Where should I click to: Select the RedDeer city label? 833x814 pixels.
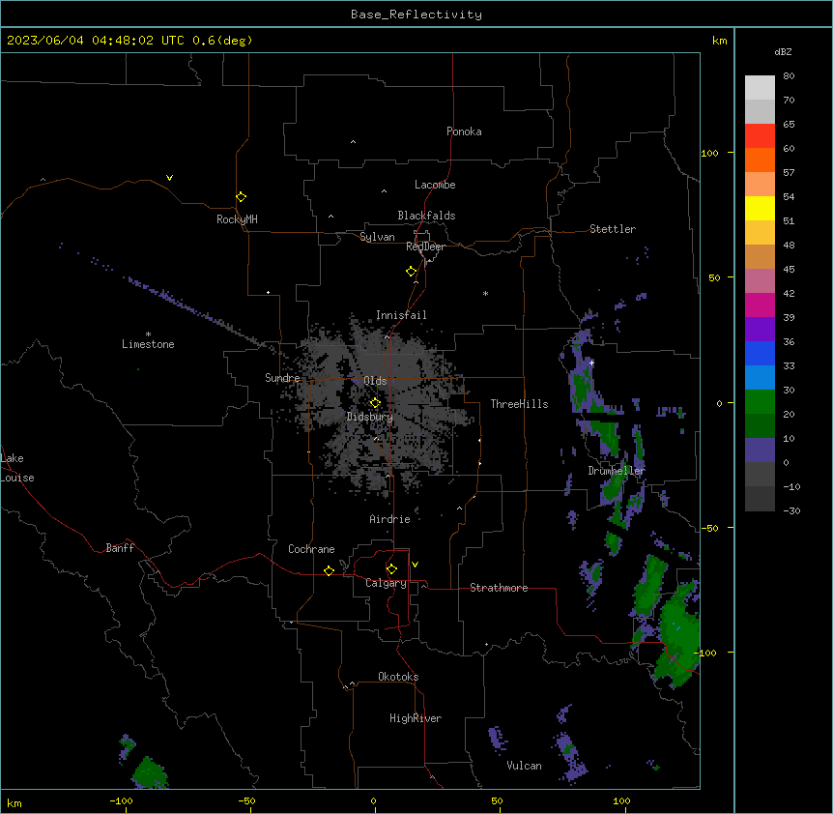coord(425,247)
